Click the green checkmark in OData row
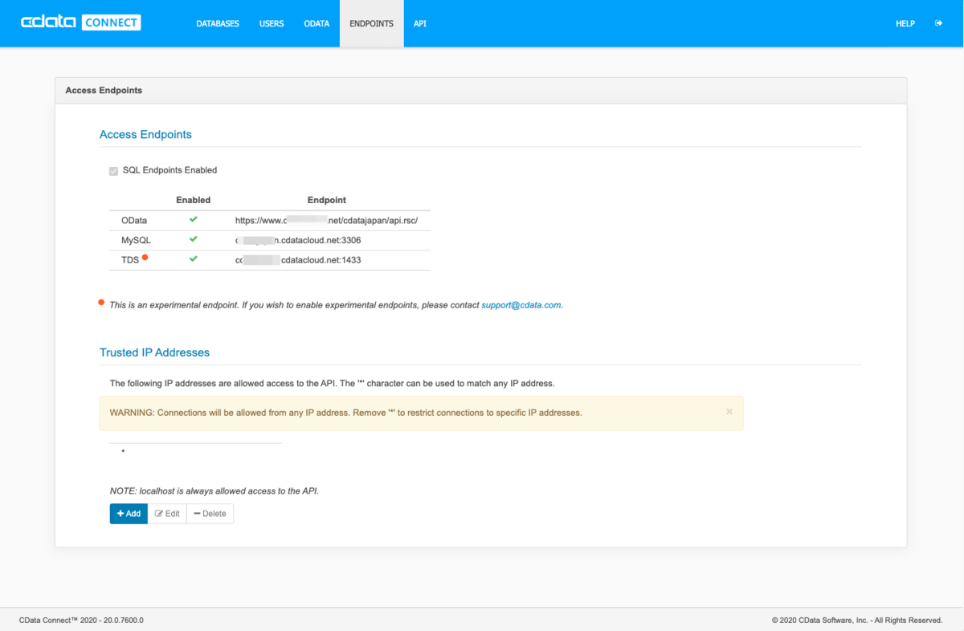Viewport: 964px width, 631px height. 193,219
